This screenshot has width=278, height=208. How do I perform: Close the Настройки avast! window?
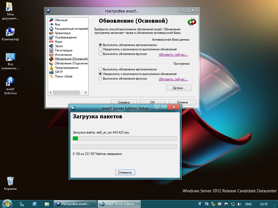coord(193,10)
